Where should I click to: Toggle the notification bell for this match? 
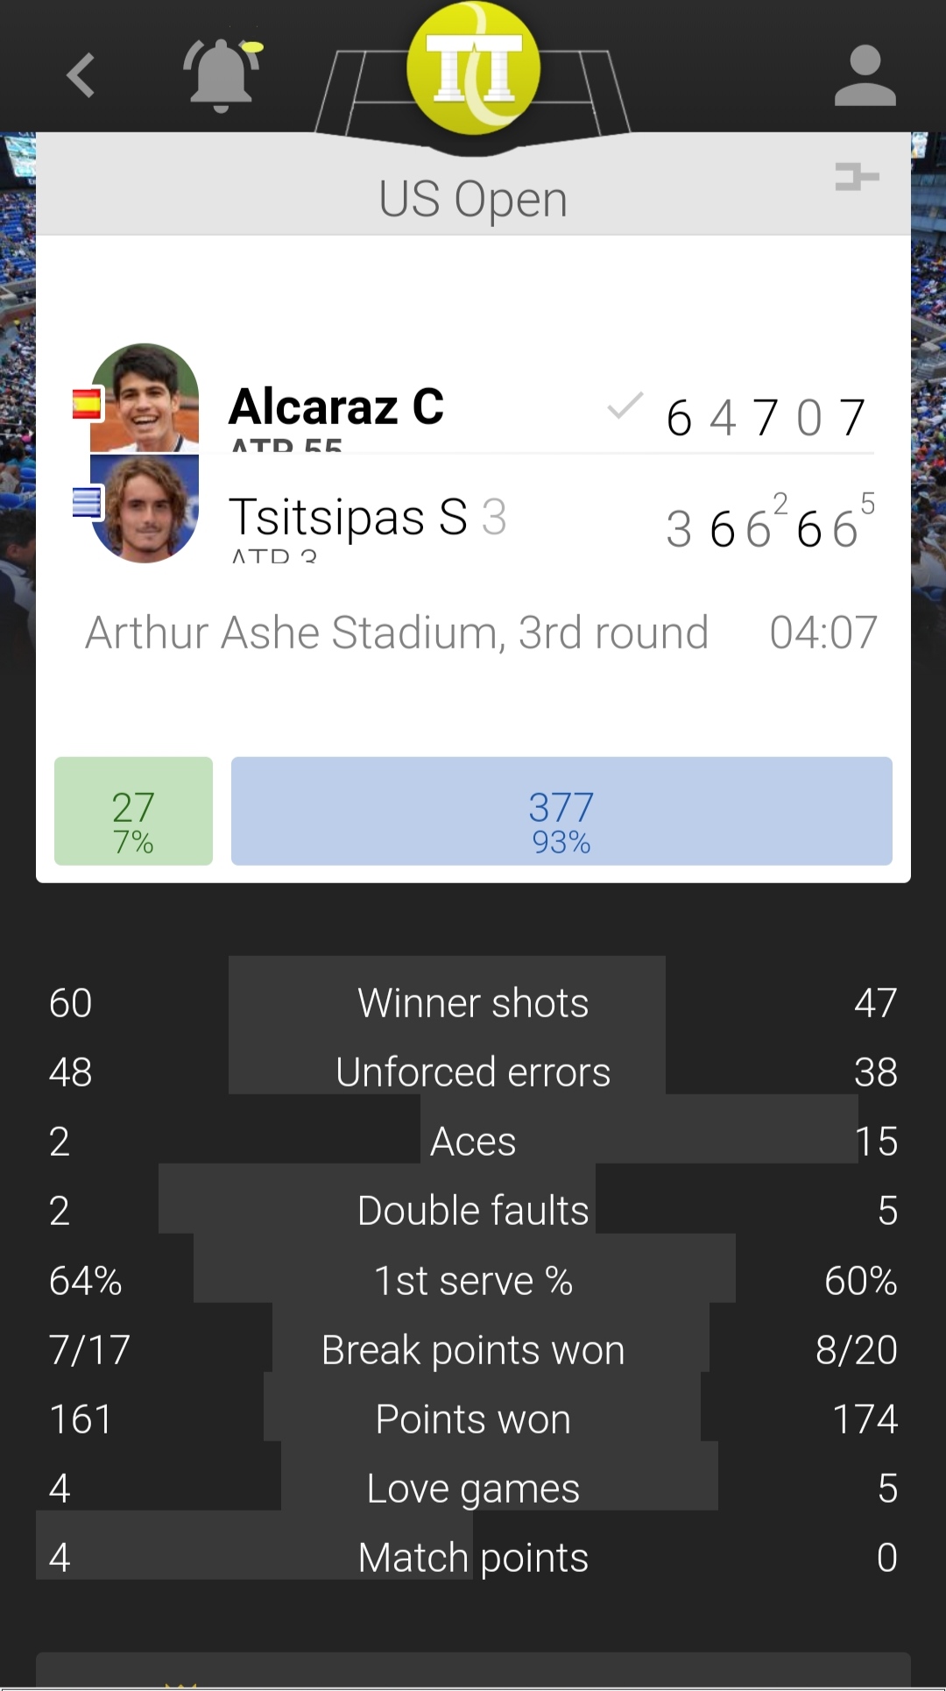click(222, 74)
